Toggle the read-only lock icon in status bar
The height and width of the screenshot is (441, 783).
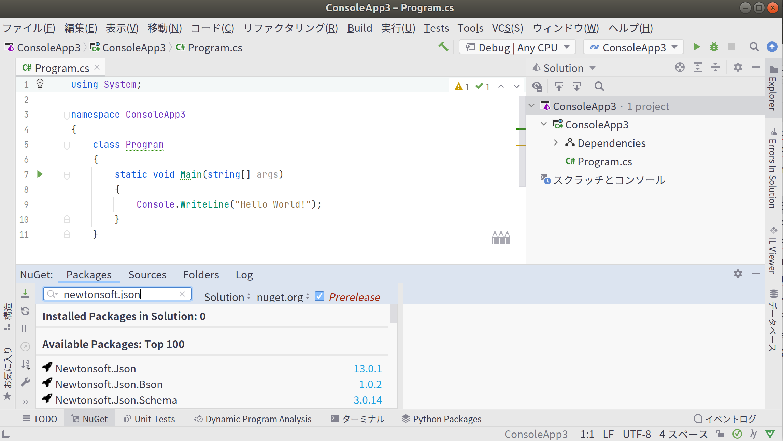[720, 434]
